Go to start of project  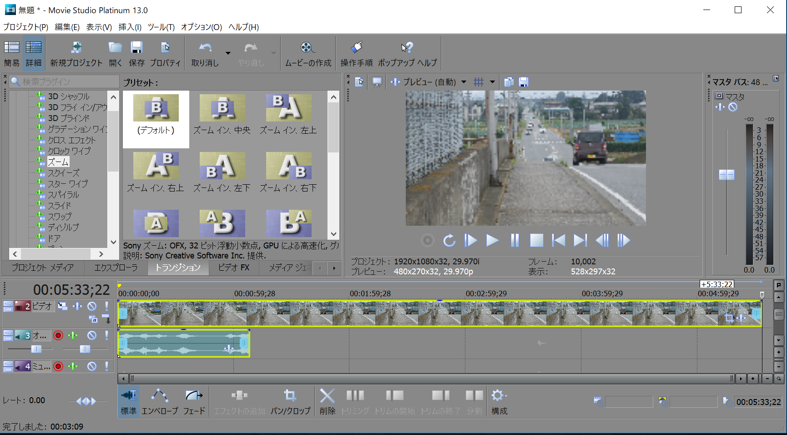pyautogui.click(x=559, y=240)
